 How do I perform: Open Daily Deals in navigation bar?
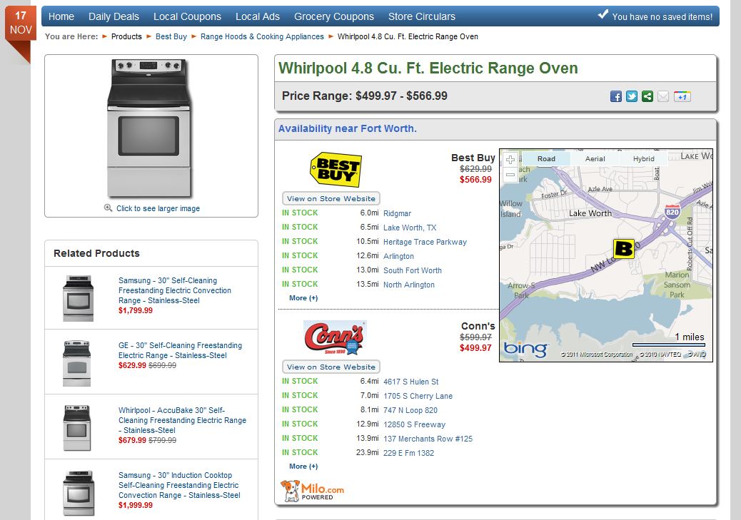pyautogui.click(x=114, y=16)
